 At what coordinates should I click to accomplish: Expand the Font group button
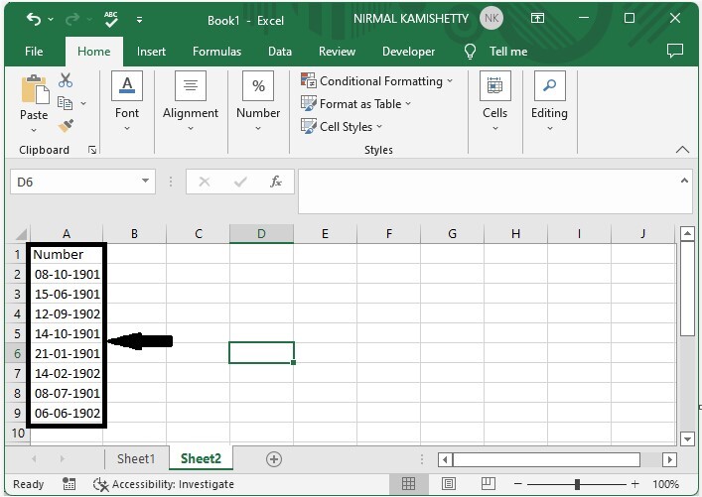pos(127,102)
